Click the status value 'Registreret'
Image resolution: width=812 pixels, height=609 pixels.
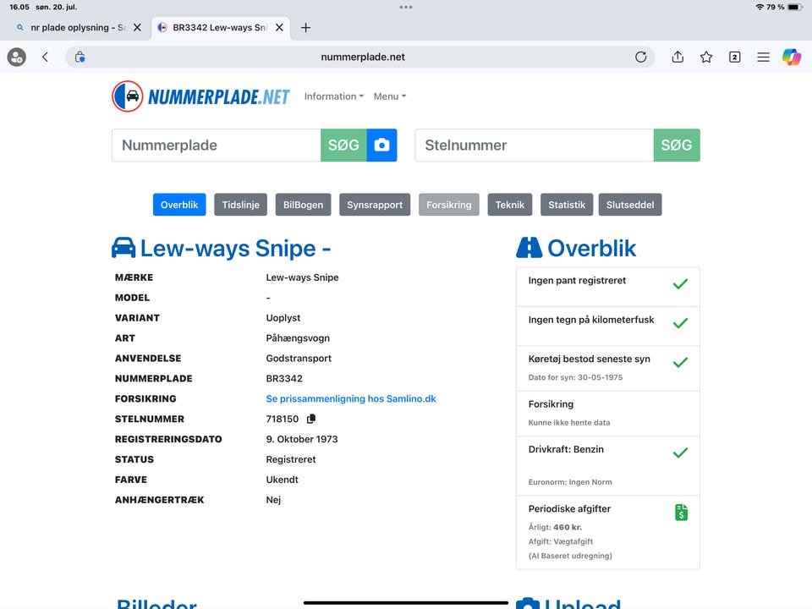(290, 459)
